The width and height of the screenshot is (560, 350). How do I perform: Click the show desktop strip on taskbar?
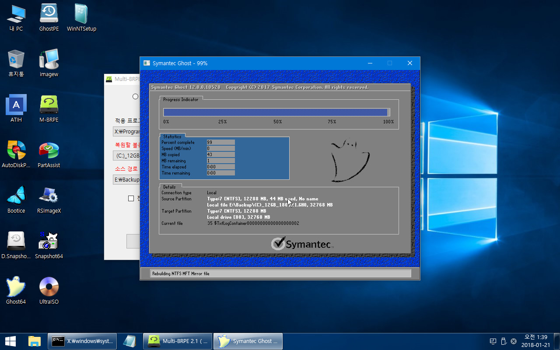pos(558,341)
